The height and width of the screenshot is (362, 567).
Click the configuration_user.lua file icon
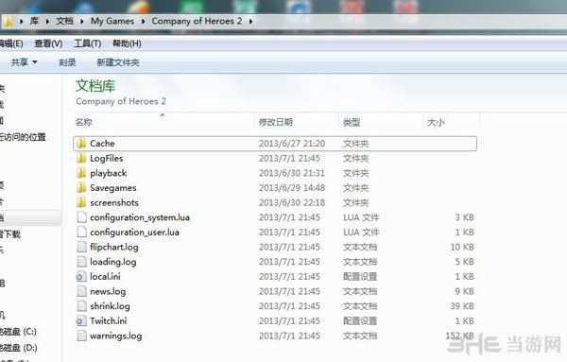(81, 233)
